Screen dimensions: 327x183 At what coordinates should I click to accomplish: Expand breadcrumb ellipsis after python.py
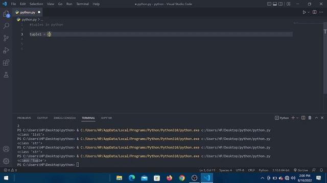(x=42, y=19)
